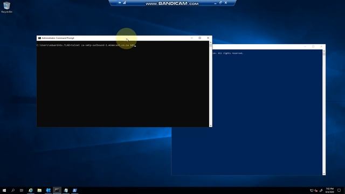Click the 'All rights reserved' PowerShell text
This screenshot has height=194, width=345.
pyautogui.click(x=230, y=53)
